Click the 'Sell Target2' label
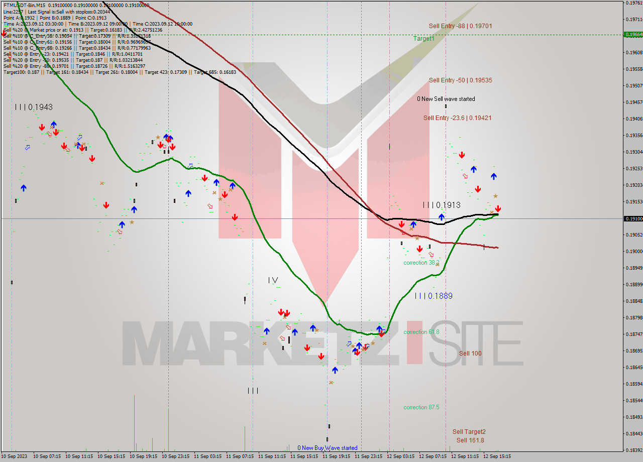 [x=469, y=431]
